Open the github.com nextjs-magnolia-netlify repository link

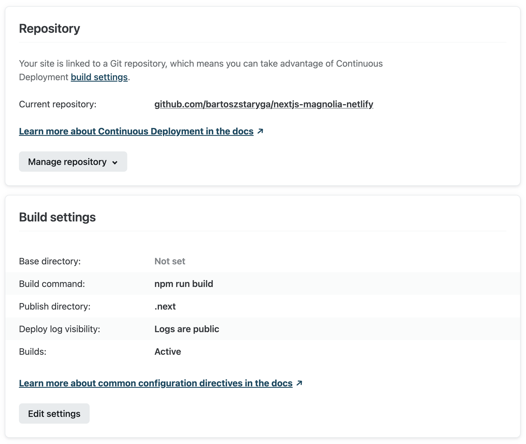pyautogui.click(x=264, y=104)
